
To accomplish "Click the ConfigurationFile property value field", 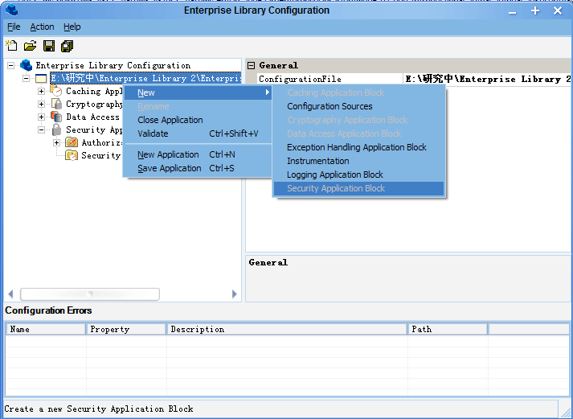I will pos(487,79).
